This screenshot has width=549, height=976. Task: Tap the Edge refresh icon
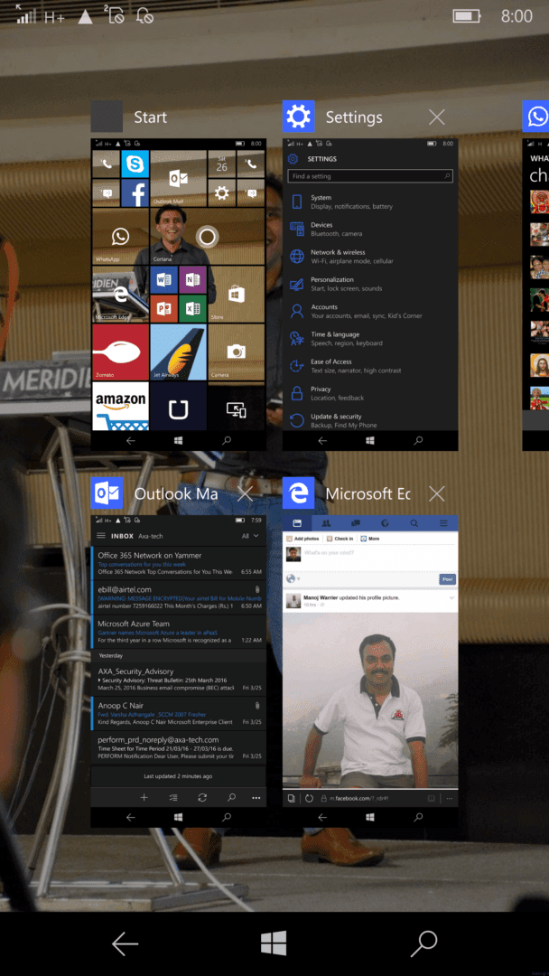click(x=309, y=799)
